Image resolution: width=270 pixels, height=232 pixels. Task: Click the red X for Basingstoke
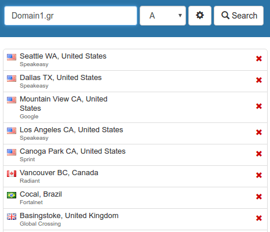click(259, 218)
